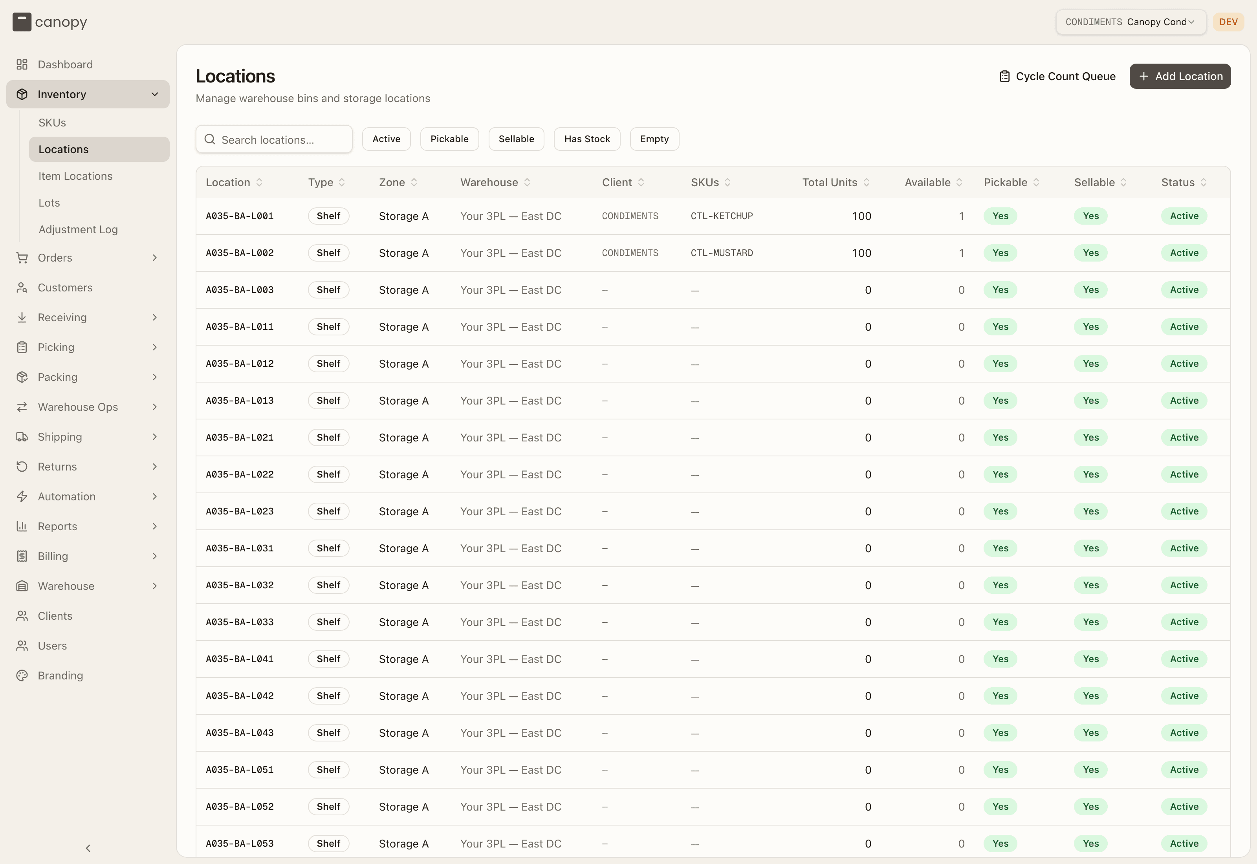Click the Receiving download-arrow icon

pyautogui.click(x=22, y=317)
